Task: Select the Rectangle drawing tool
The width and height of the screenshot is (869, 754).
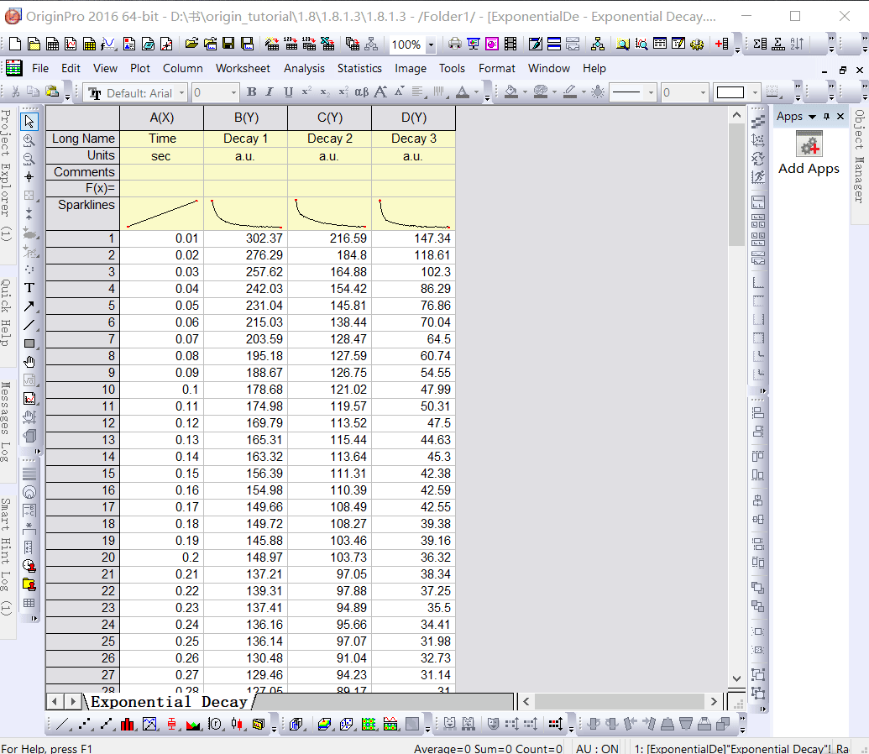Action: pos(29,343)
